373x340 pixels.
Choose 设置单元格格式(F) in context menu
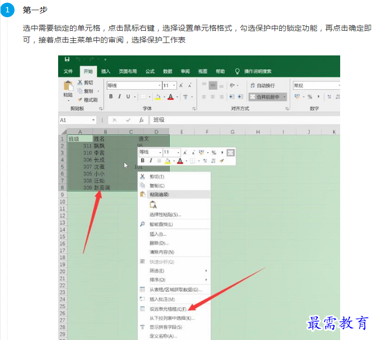[x=174, y=309]
